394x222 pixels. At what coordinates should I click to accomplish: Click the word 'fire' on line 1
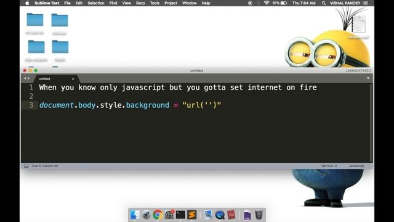click(308, 88)
